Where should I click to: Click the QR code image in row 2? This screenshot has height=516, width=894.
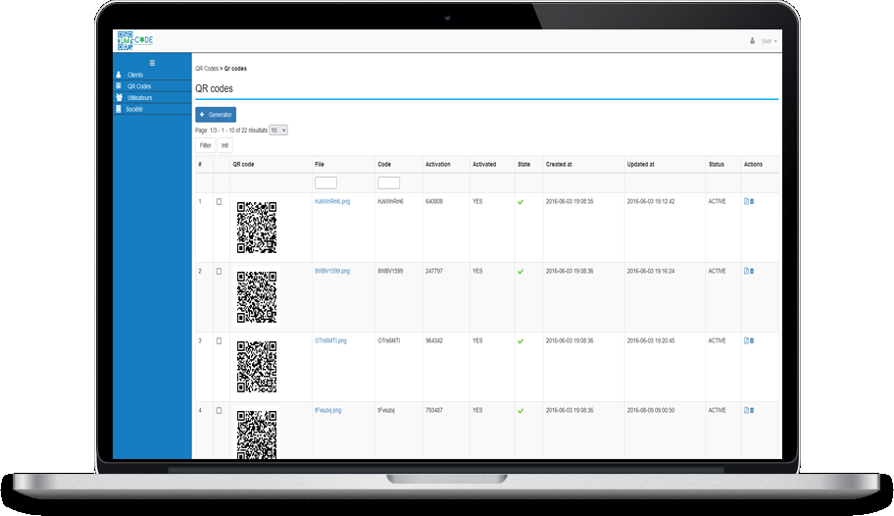click(257, 297)
